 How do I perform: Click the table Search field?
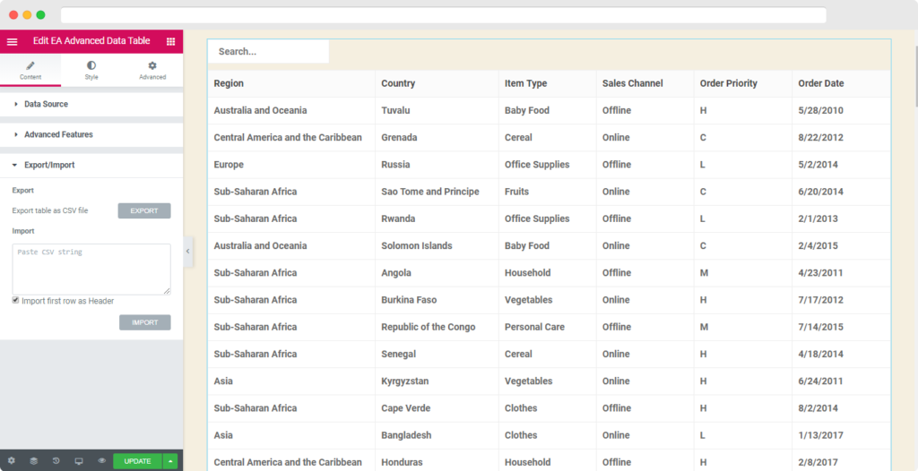click(x=269, y=52)
